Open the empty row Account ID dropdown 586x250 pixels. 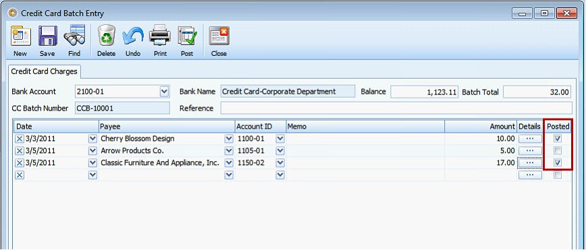[280, 175]
